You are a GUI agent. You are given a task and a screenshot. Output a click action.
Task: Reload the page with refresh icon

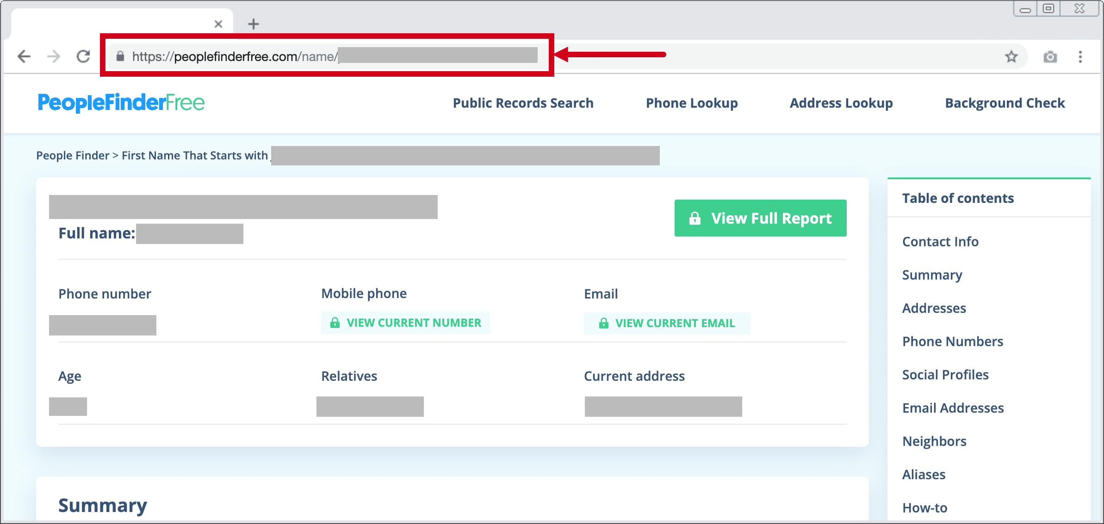click(83, 56)
